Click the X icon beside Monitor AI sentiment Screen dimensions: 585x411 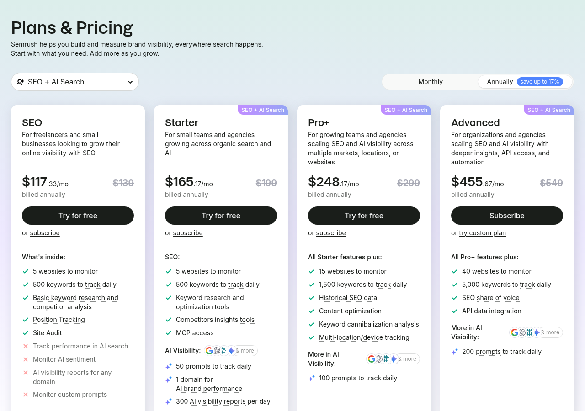(26, 359)
